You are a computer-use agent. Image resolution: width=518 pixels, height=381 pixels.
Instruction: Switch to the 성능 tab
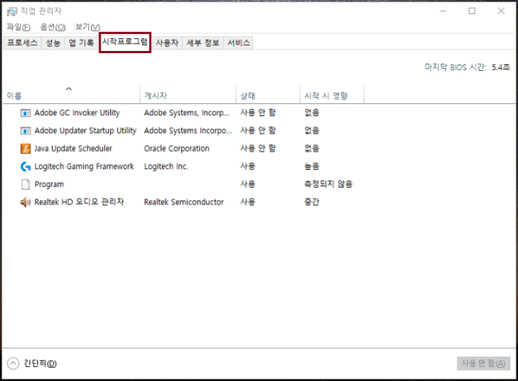[x=53, y=43]
